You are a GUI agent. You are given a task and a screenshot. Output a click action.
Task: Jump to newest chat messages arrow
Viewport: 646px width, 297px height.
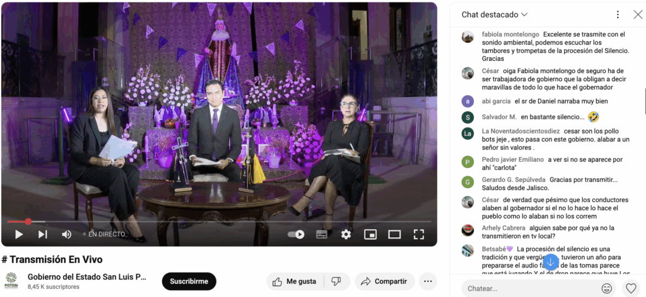click(x=551, y=262)
